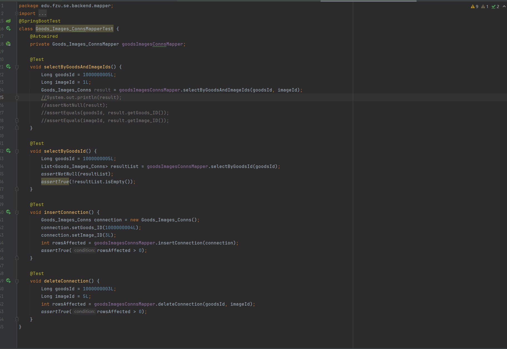Click the value 1L assigned to imageId
The image size is (507, 349).
tap(85, 82)
